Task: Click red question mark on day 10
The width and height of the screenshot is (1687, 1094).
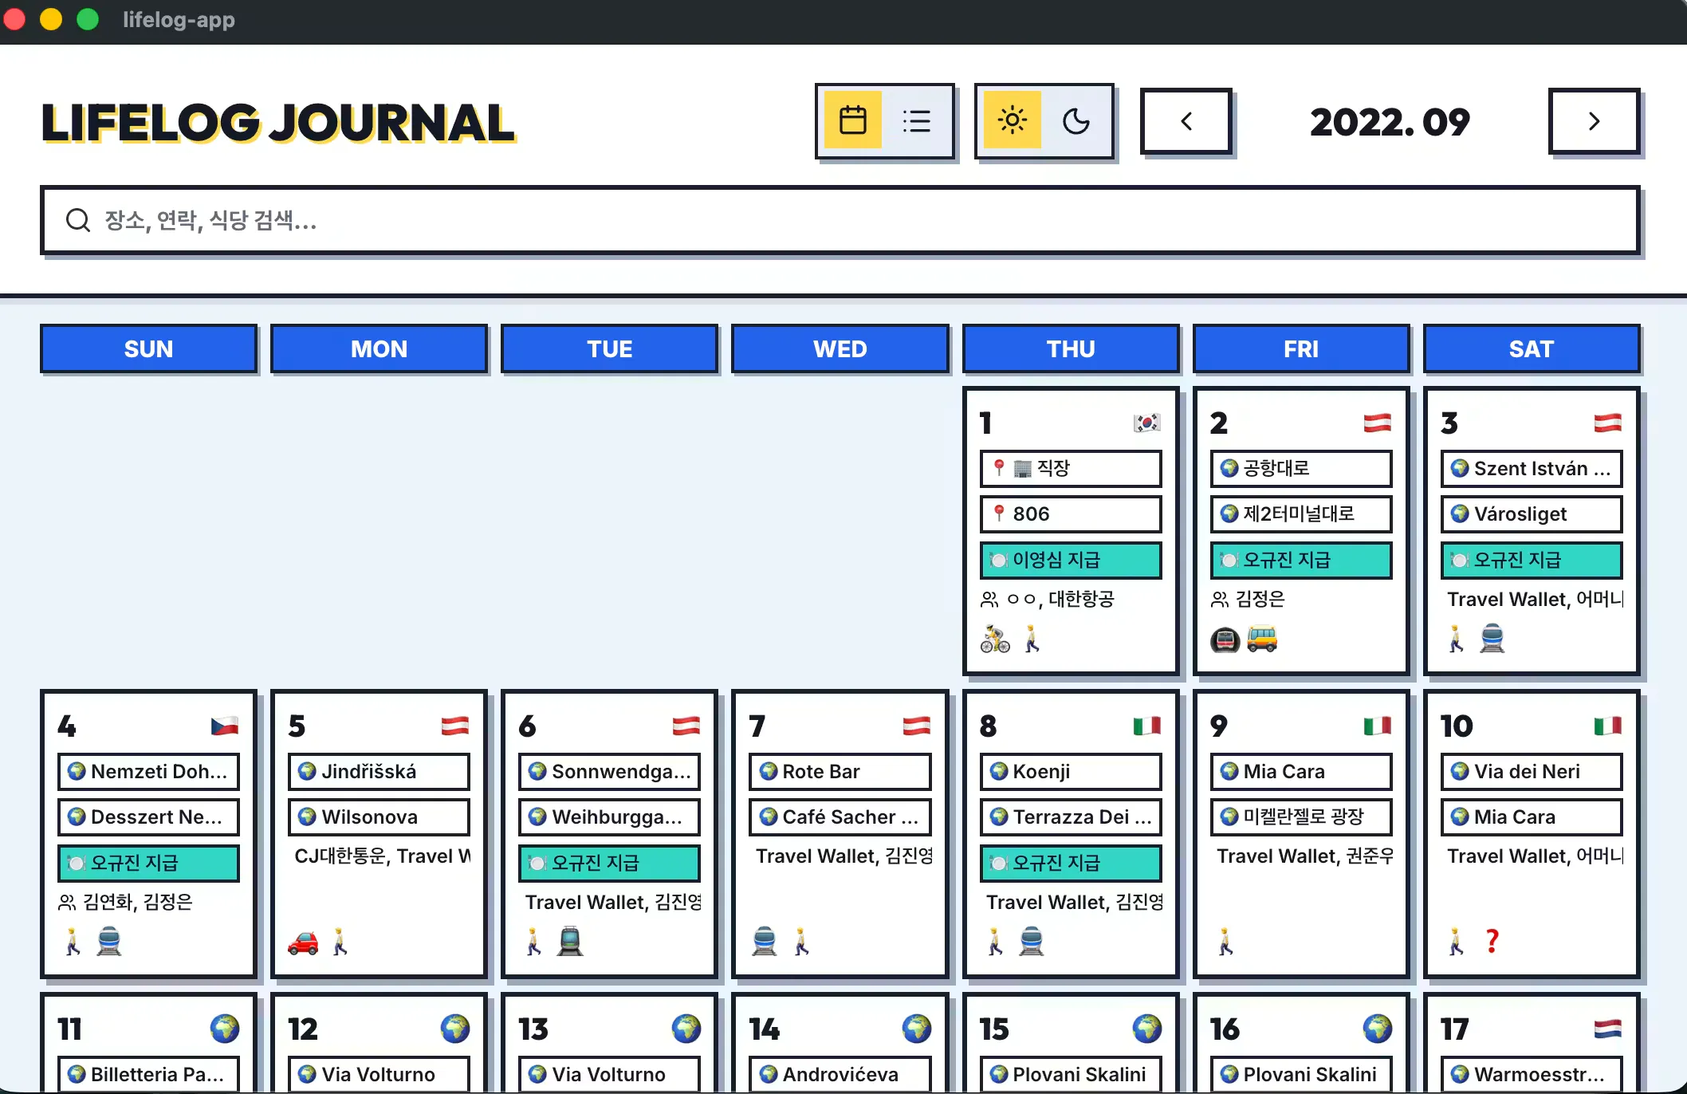Action: pyautogui.click(x=1492, y=942)
